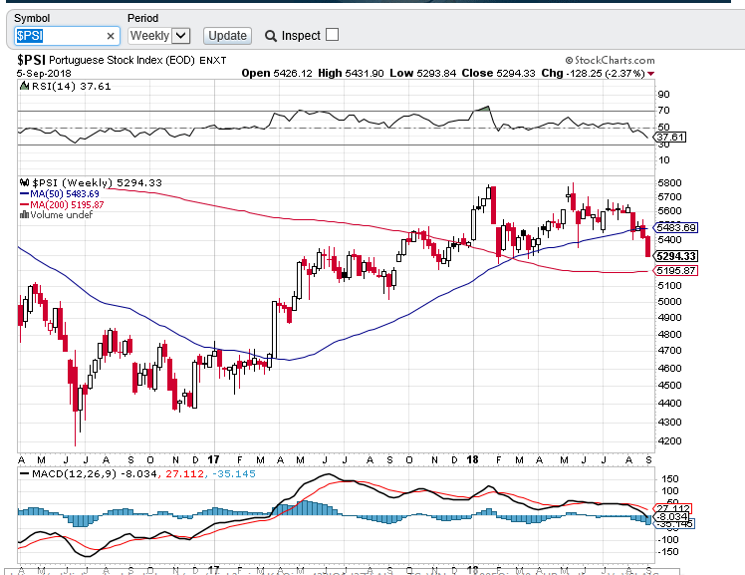745x575 pixels.
Task: Click the 5-Sep-2018 date label
Action: pos(44,74)
